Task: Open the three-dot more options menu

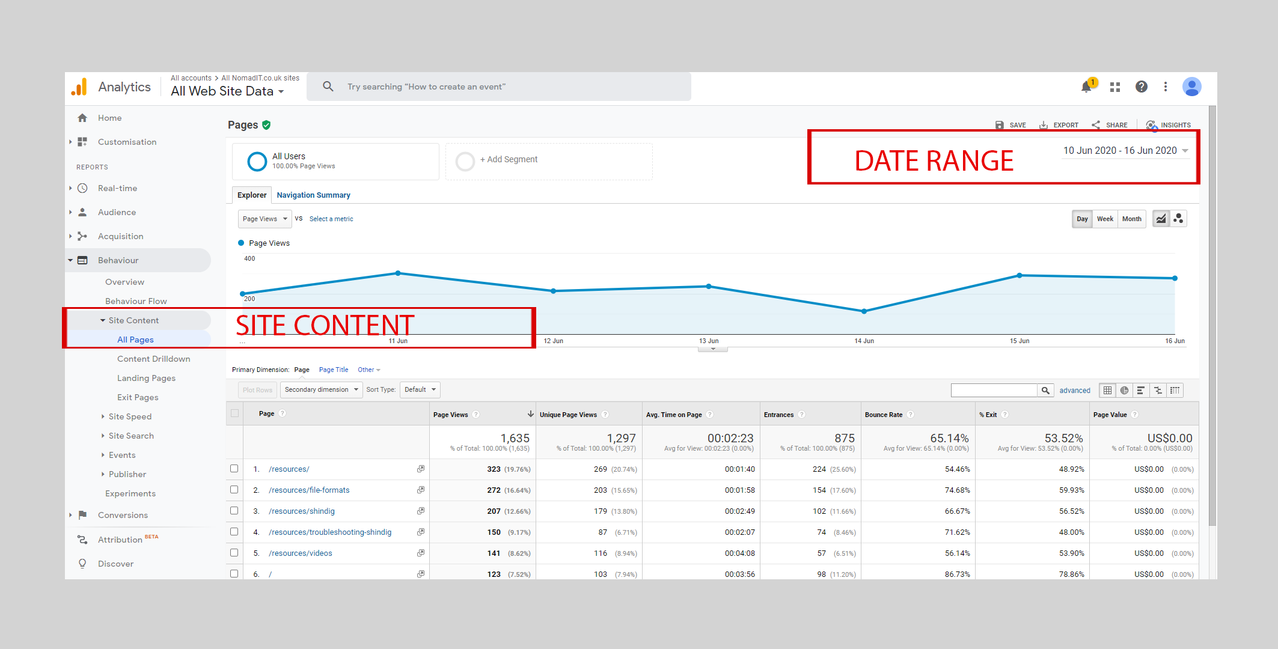Action: pyautogui.click(x=1166, y=87)
